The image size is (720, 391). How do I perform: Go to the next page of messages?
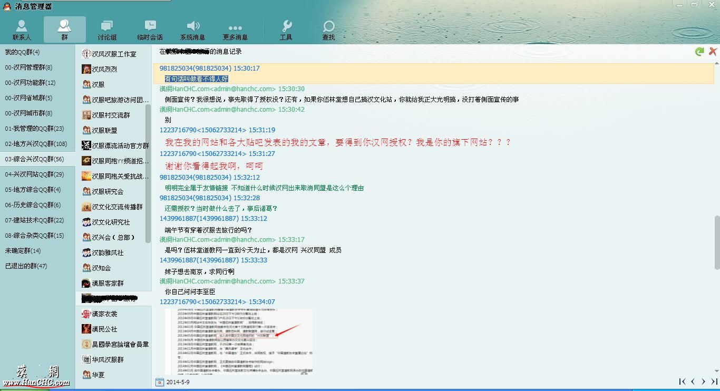coord(703,382)
